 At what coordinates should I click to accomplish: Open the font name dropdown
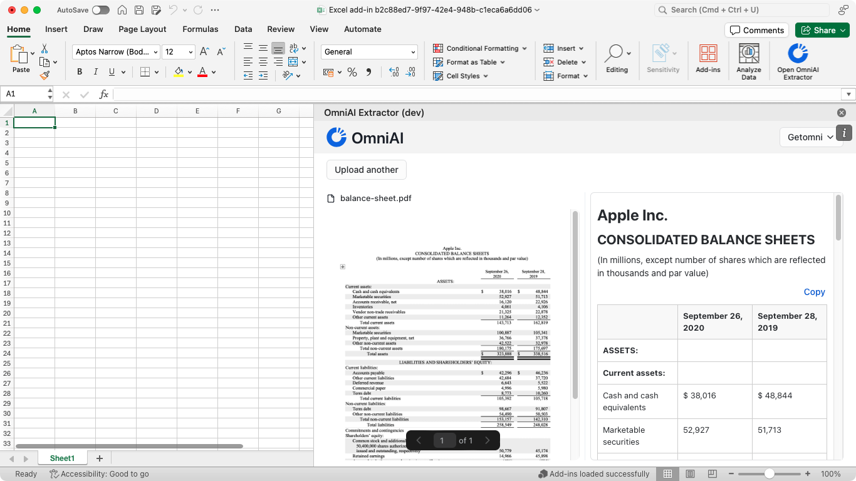116,52
